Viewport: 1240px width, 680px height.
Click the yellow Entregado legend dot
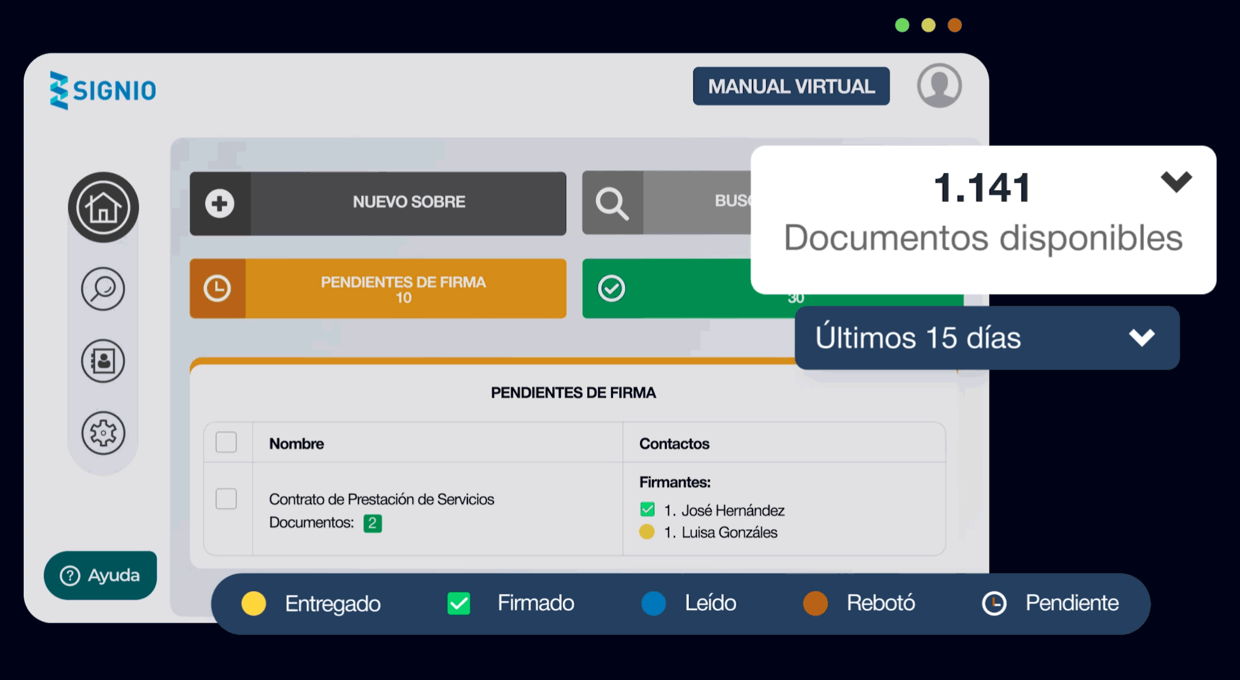[254, 604]
